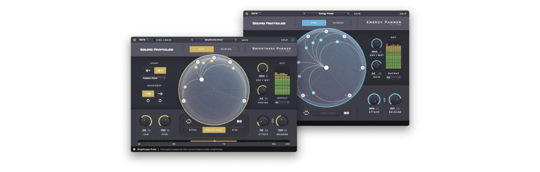This screenshot has height=172, width=540.
Task: Go to previous preset in Brightness Panner
Action: pos(192,40)
